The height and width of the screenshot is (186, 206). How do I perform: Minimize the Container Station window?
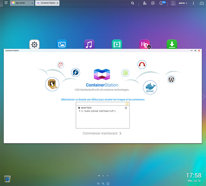tap(191, 51)
